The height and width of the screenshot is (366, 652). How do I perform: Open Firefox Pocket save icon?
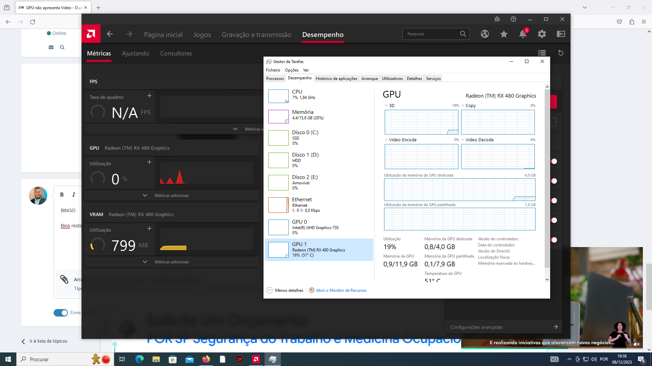[x=619, y=22]
